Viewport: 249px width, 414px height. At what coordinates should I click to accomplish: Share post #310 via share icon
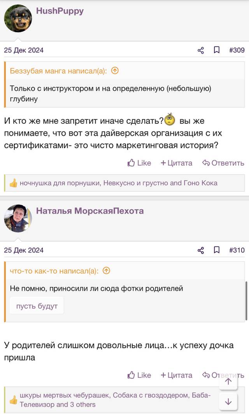pyautogui.click(x=201, y=250)
